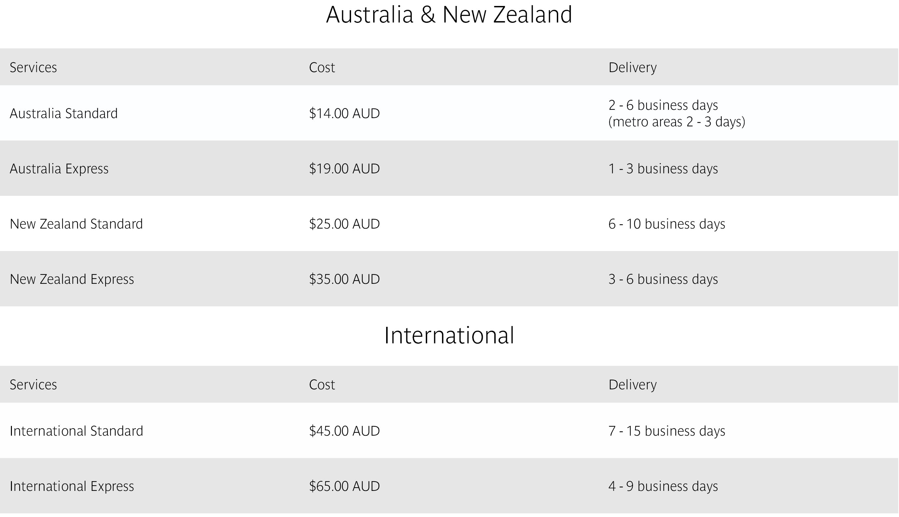Select the International Standard service name
Image resolution: width=899 pixels, height=517 pixels.
(x=76, y=431)
